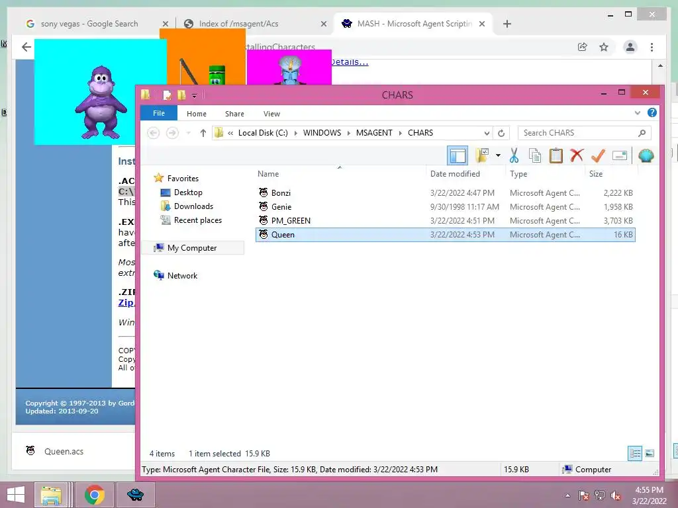Viewport: 678px width, 508px height.
Task: Open the Customize Quick Access Toolbar dropdown
Action: 194,95
